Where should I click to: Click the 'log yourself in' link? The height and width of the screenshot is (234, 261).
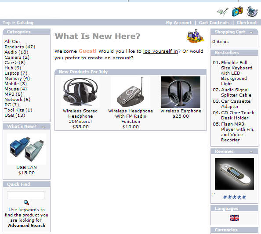pos(160,51)
